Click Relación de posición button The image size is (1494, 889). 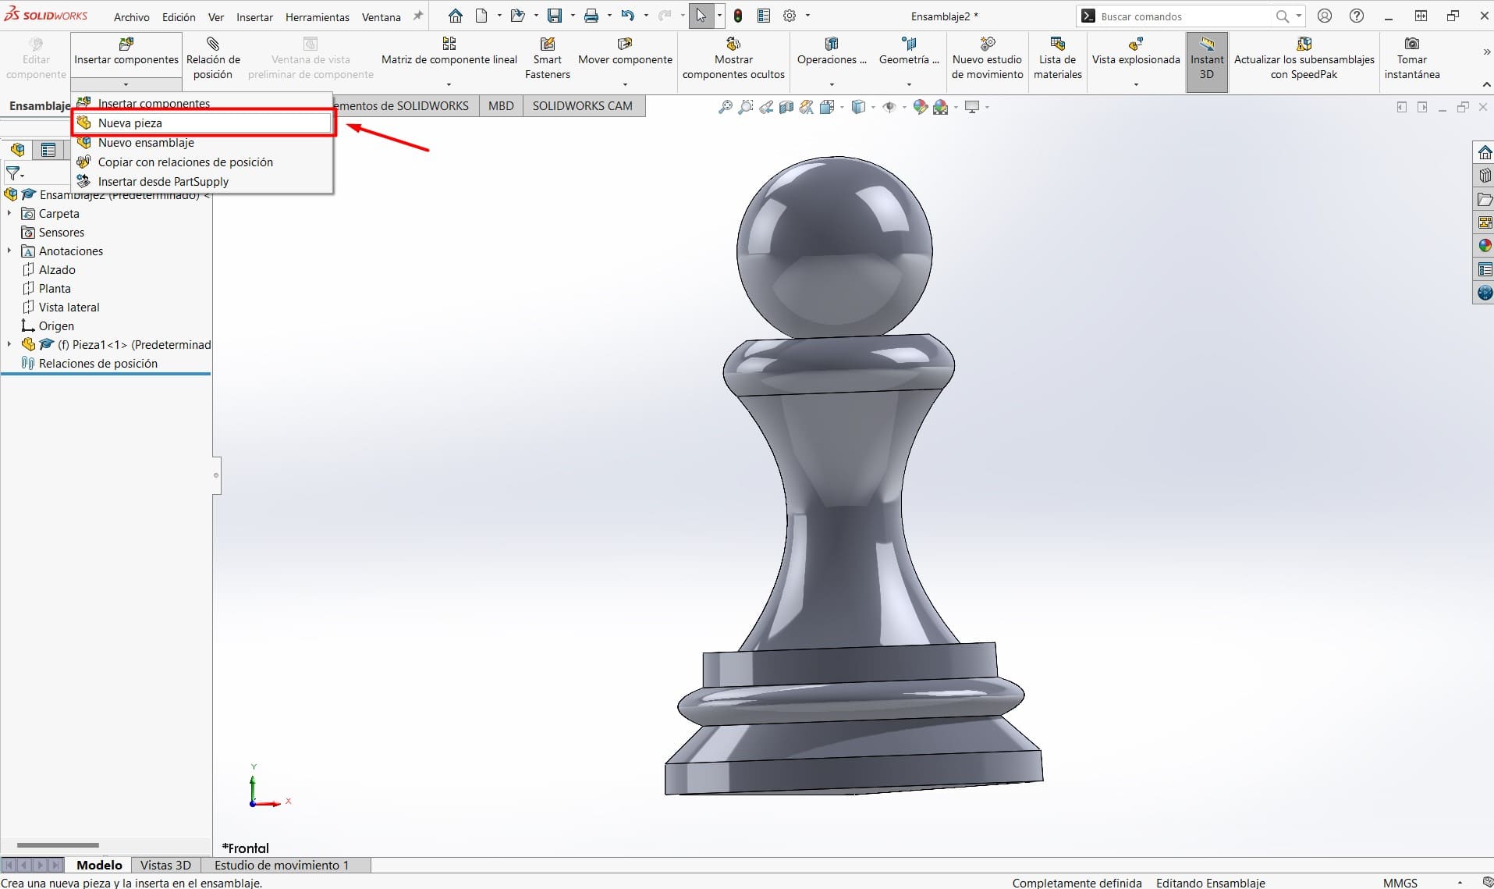(213, 59)
